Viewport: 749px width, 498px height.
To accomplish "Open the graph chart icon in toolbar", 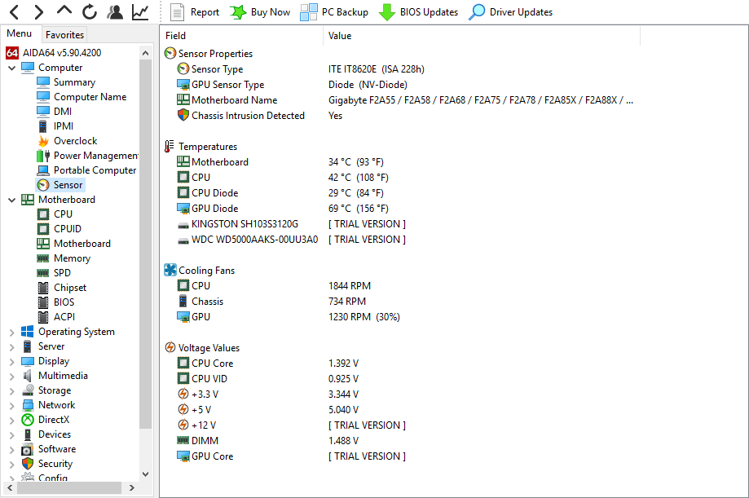I will (x=140, y=12).
